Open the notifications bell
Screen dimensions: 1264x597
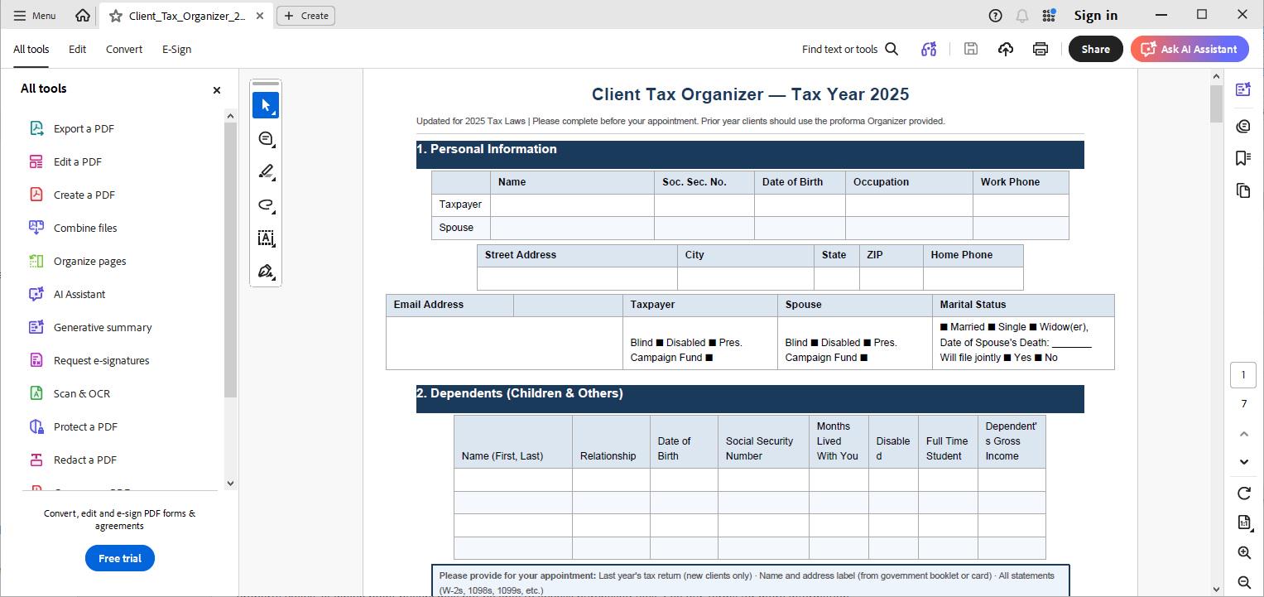1022,15
